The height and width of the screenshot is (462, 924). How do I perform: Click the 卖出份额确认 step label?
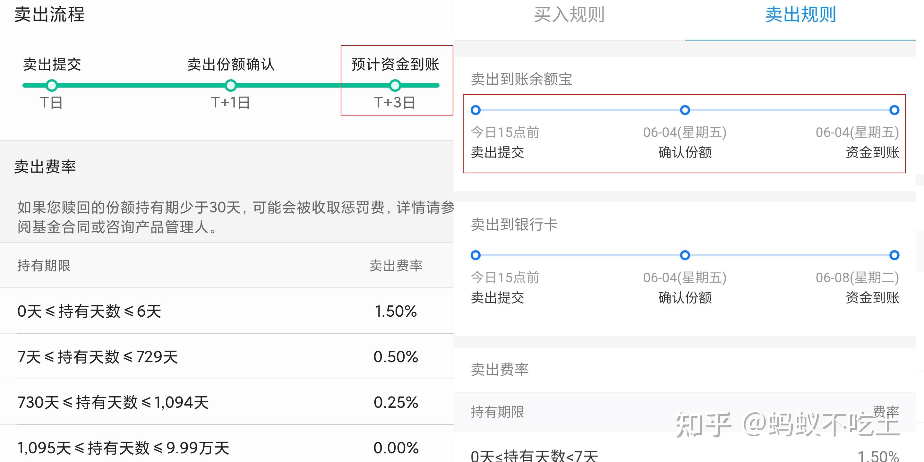click(231, 64)
